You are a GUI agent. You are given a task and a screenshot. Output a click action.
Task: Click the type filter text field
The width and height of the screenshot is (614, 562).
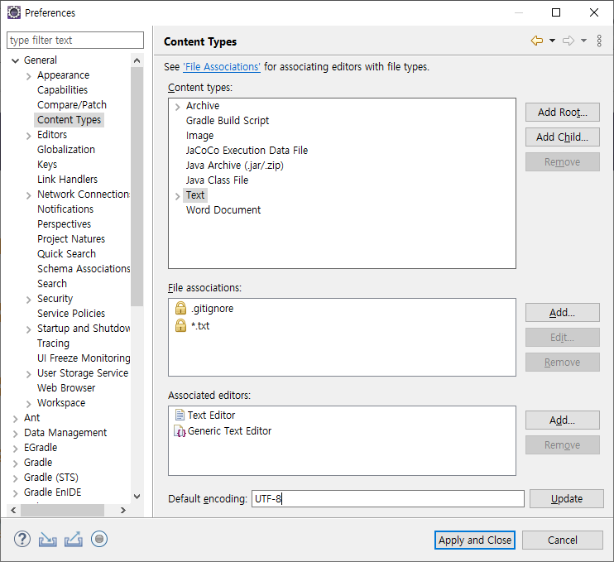click(75, 41)
